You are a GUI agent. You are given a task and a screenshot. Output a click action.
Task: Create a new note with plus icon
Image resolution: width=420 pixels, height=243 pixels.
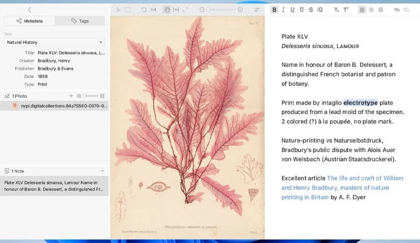102,171
